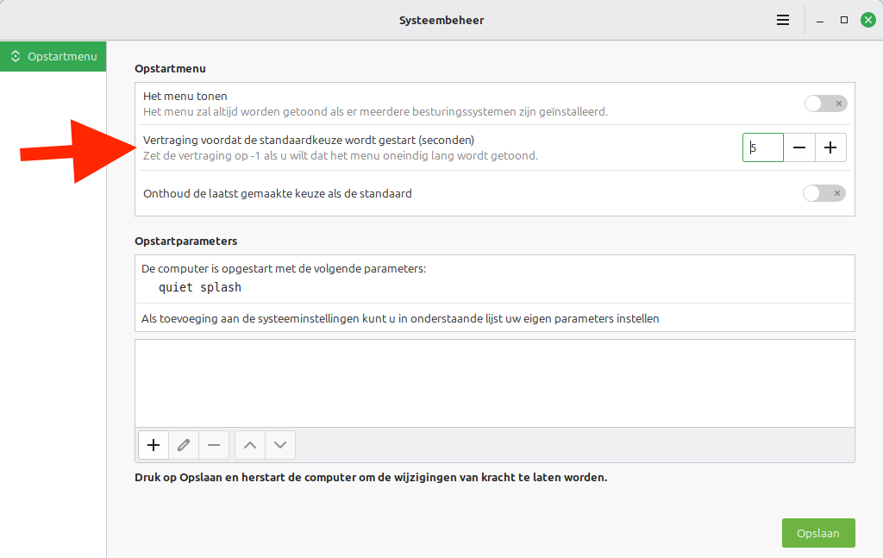The width and height of the screenshot is (883, 558).
Task: Enable 'Onthoud de laatst gemaakte keuze' switch
Action: 824,193
